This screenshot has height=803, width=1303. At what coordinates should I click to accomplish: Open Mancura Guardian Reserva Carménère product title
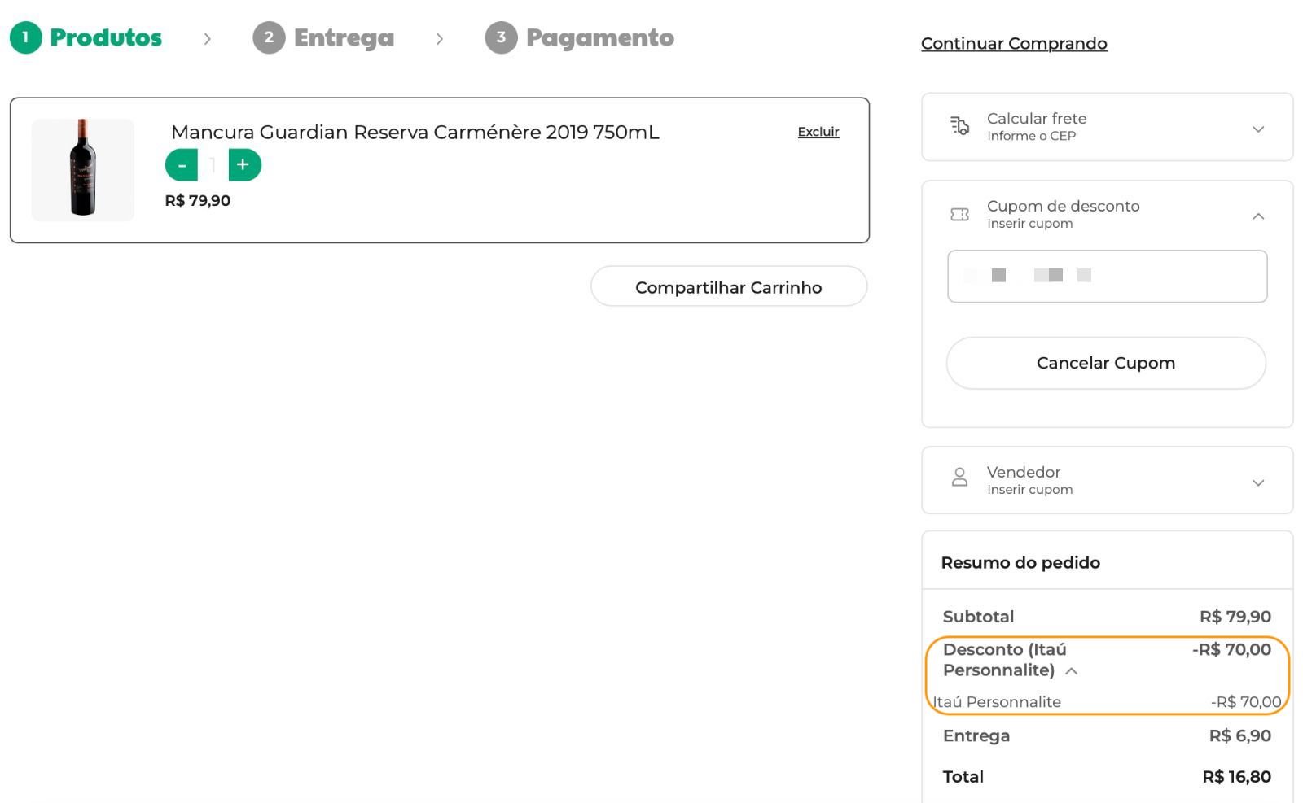coord(415,132)
